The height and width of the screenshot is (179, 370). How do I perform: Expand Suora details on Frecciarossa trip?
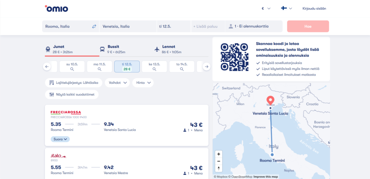pos(60,139)
